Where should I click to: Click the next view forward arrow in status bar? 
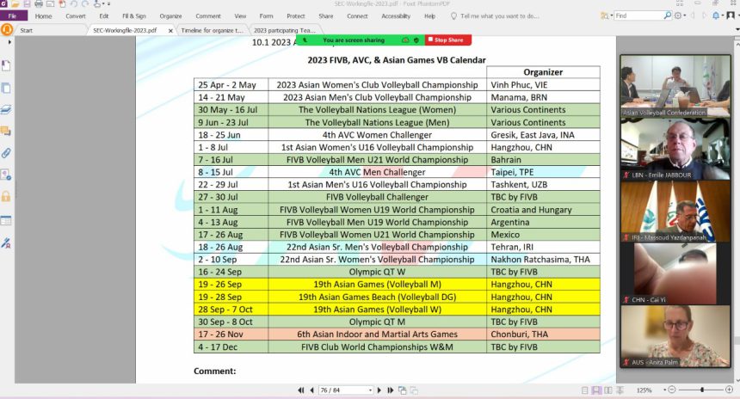[x=414, y=390]
